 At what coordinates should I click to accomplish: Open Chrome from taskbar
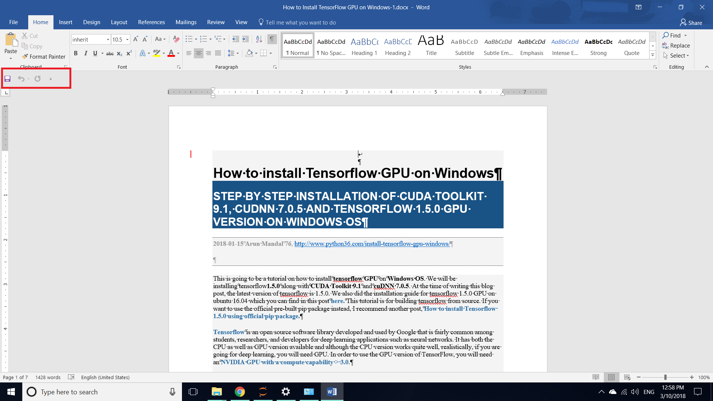(x=240, y=392)
